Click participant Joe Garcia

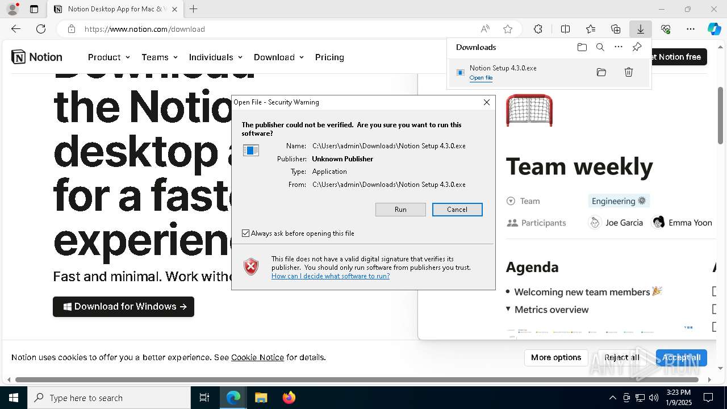(616, 223)
